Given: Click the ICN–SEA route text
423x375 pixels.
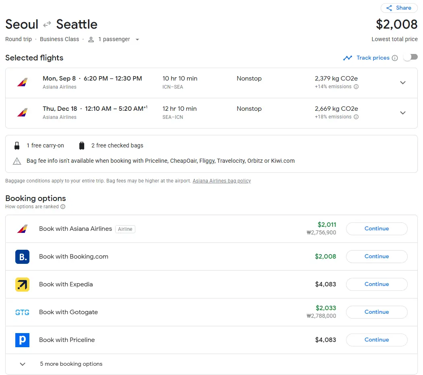Looking at the screenshot, I should (173, 87).
